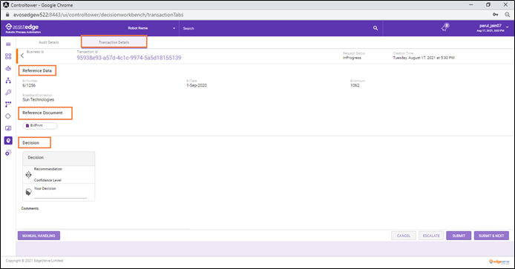This screenshot has width=515, height=269.
Task: Select the Transaction Details tab
Action: [114, 42]
